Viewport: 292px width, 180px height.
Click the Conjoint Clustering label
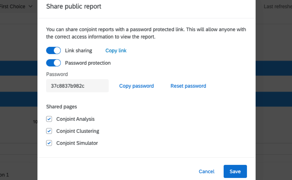(x=78, y=131)
